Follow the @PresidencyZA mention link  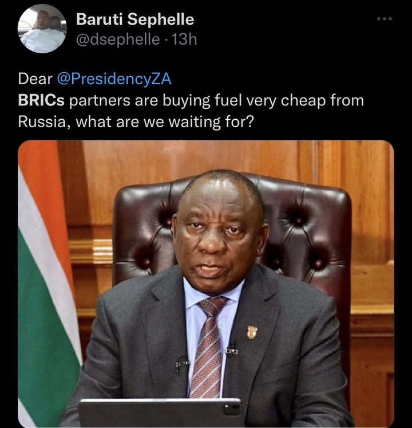pyautogui.click(x=114, y=79)
